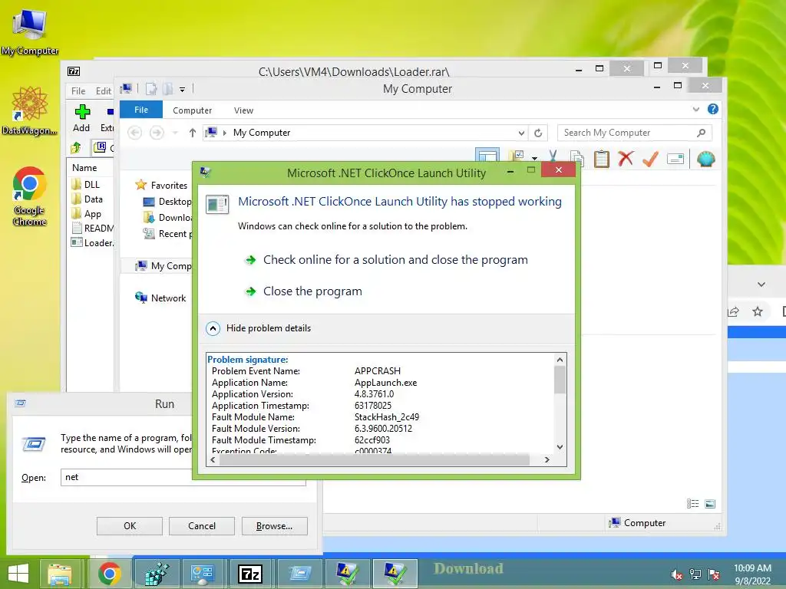The height and width of the screenshot is (589, 786).
Task: Open the Edit menu in 7-Zip
Action: (104, 91)
